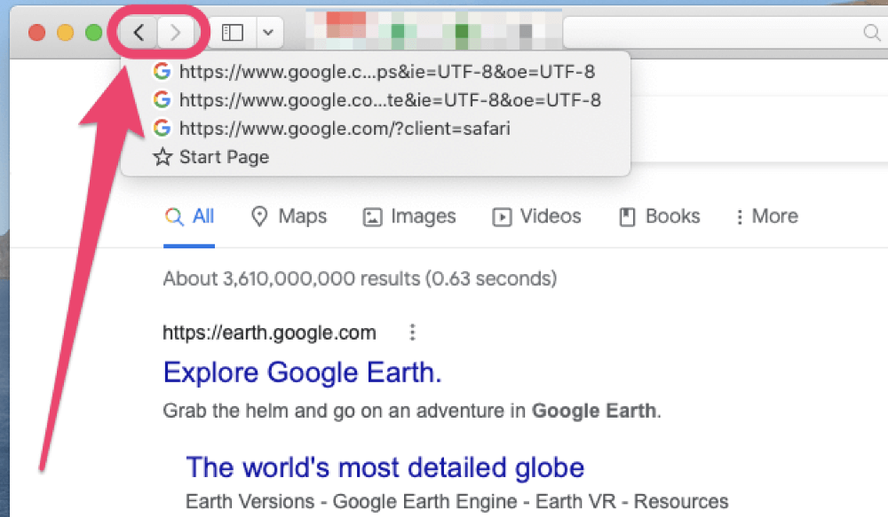Open the Maps results tab

[x=289, y=216]
